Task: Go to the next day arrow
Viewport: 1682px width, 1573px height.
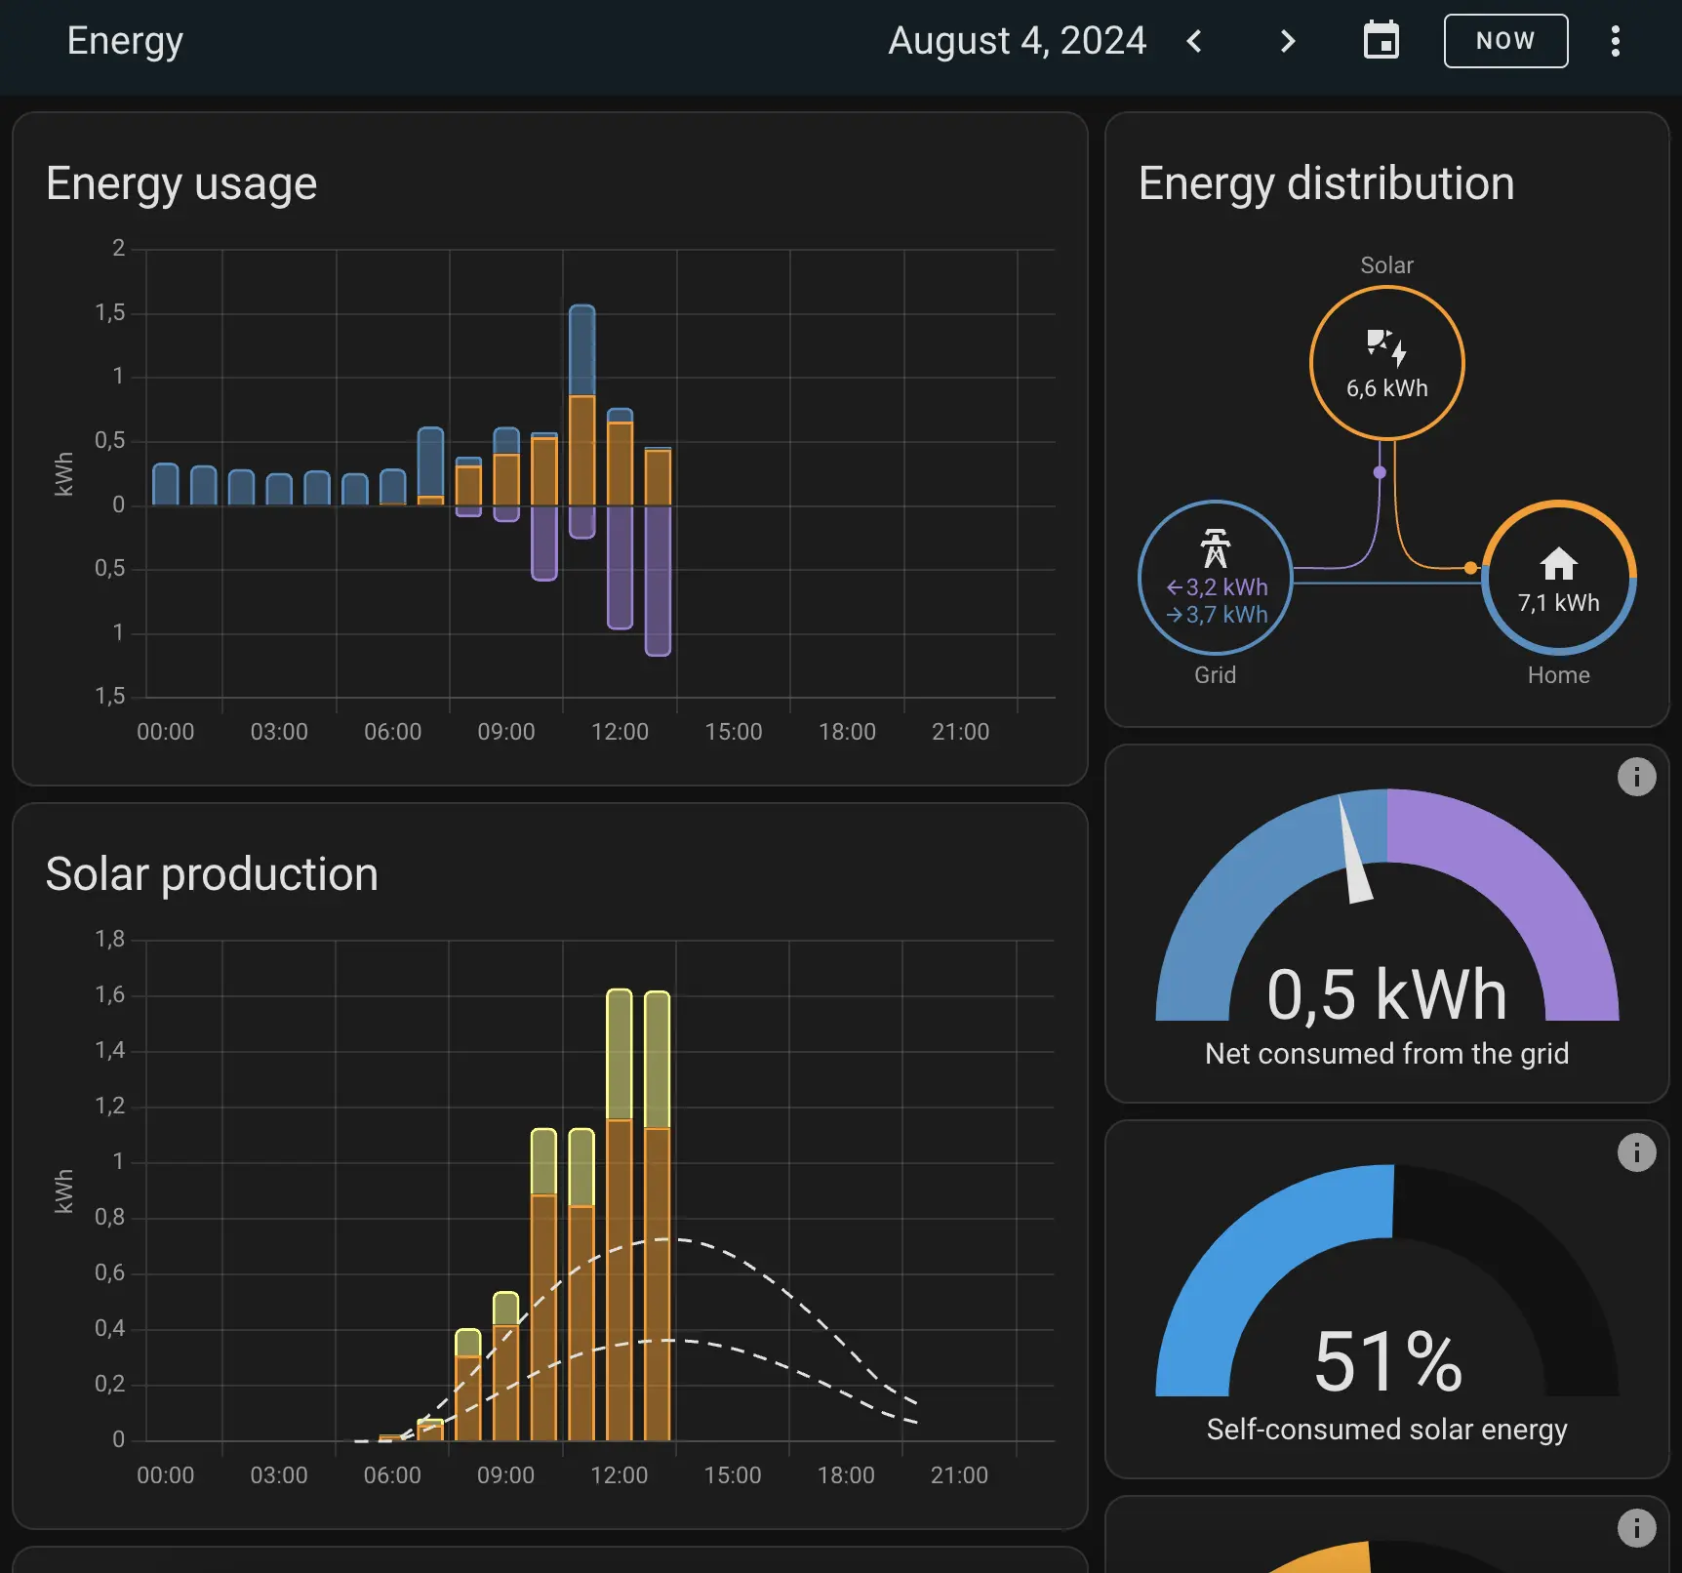Action: pyautogui.click(x=1288, y=41)
